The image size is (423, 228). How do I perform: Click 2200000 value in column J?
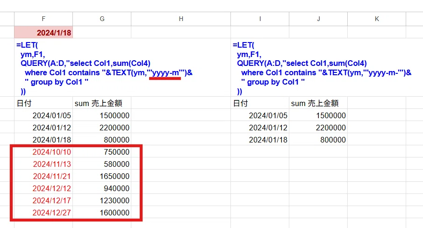318,128
